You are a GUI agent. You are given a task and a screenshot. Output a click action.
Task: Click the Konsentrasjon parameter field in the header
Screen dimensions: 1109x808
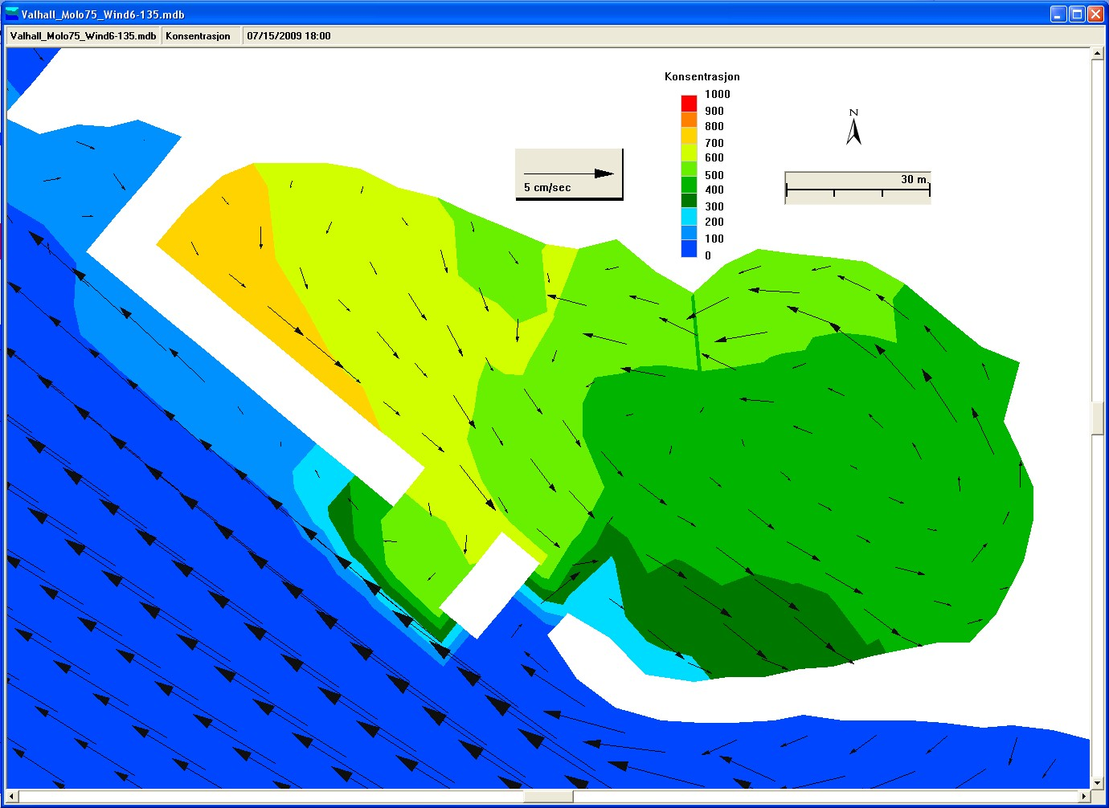tap(201, 35)
